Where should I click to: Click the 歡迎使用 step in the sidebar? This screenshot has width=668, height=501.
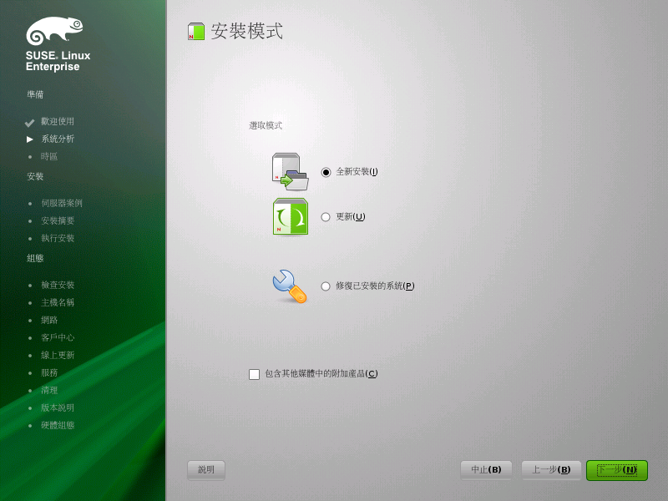[x=58, y=121]
